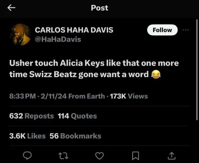The height and width of the screenshot is (163, 199).
Task: Like the post with heart icon
Action: pos(100,156)
